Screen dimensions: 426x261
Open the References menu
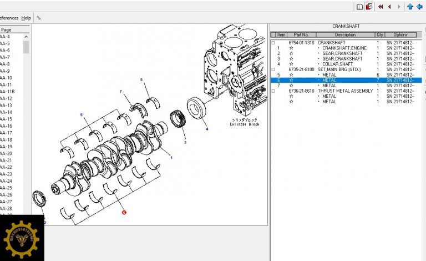point(8,18)
